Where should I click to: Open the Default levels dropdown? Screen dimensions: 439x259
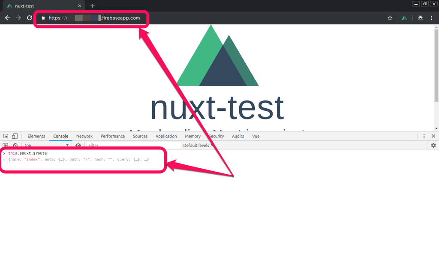(198, 146)
